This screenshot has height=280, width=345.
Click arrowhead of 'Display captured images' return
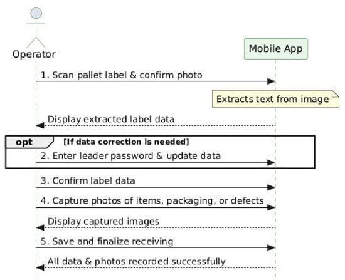[40, 227]
